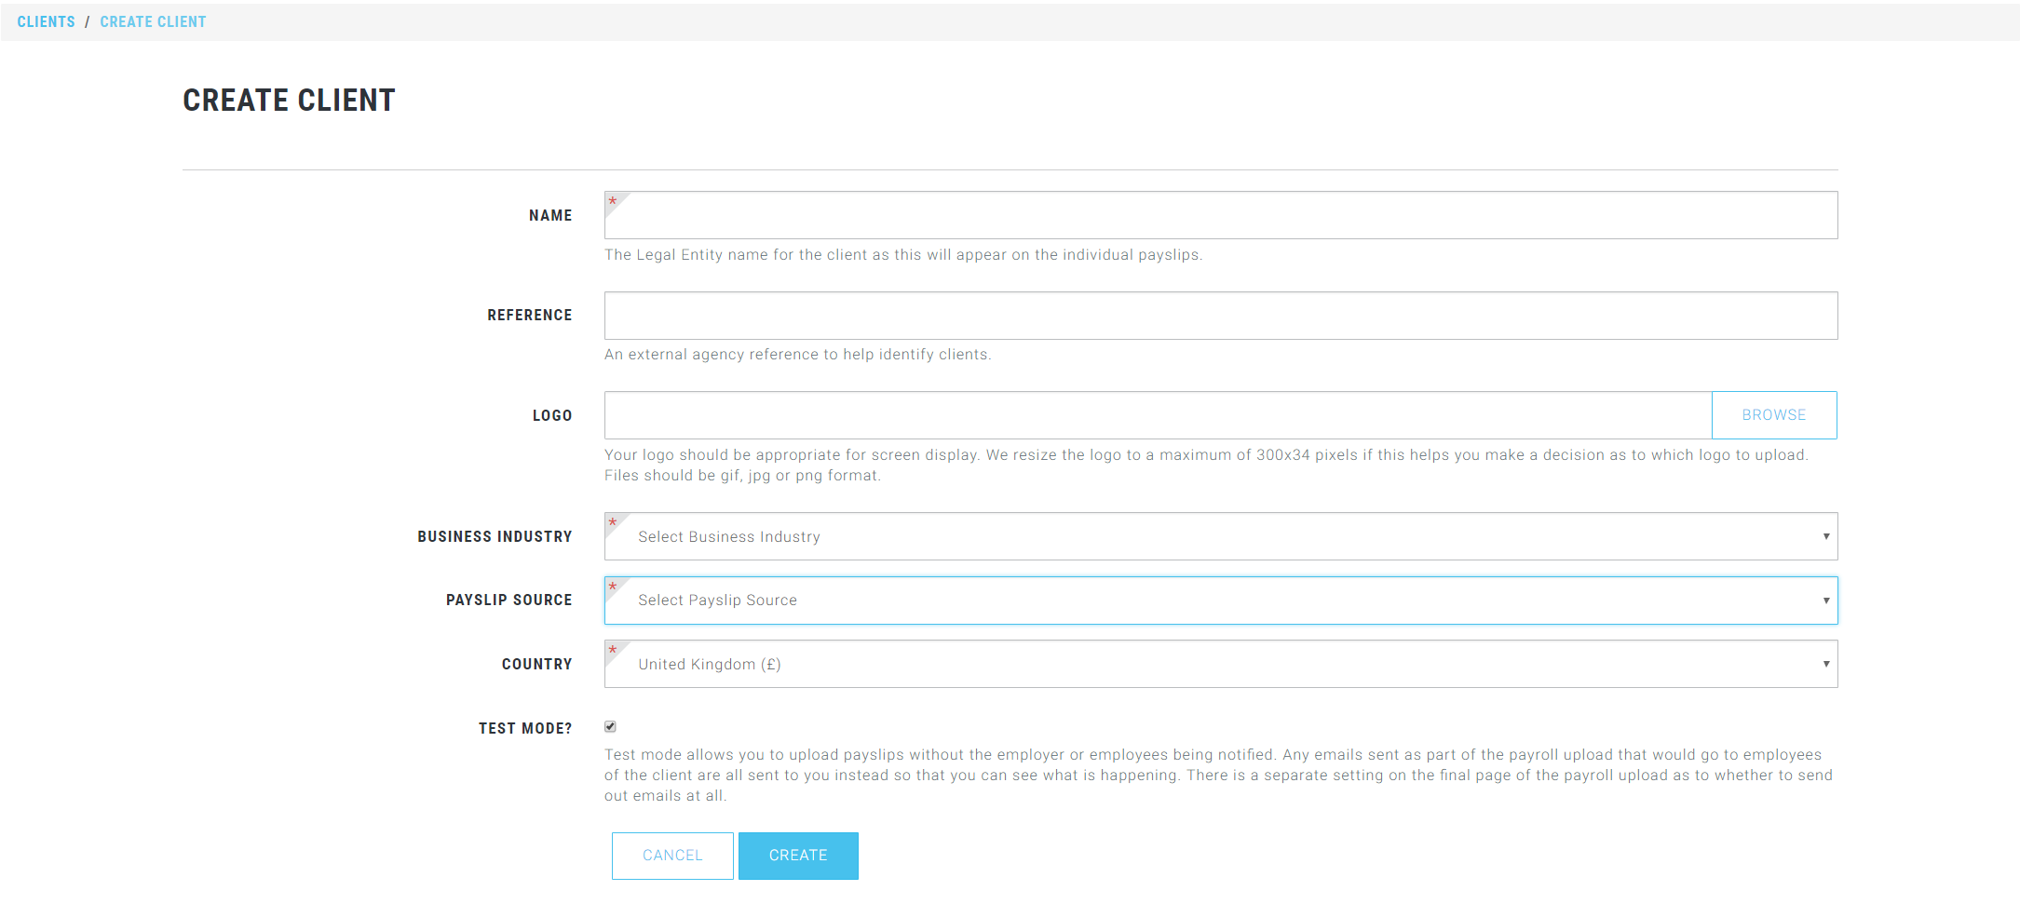Click the Country dropdown arrow
This screenshot has width=2020, height=904.
pos(1824,664)
